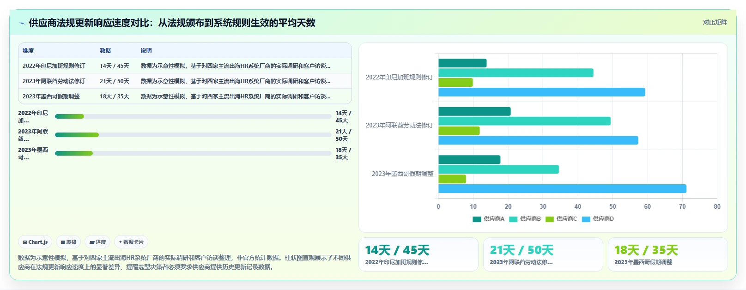This screenshot has width=746, height=290.
Task: Click the progress value 21天 / 50天
Action: [x=343, y=135]
